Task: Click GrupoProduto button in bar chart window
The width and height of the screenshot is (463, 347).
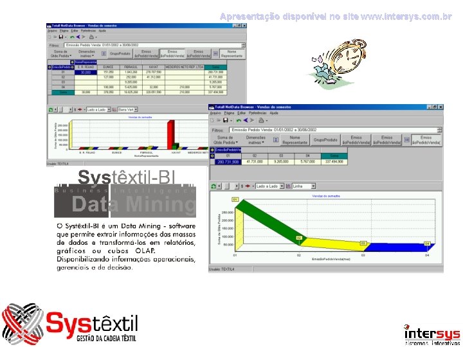Action: point(120,54)
